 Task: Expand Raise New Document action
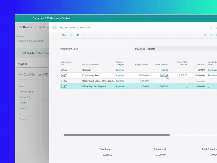[x=32, y=41]
